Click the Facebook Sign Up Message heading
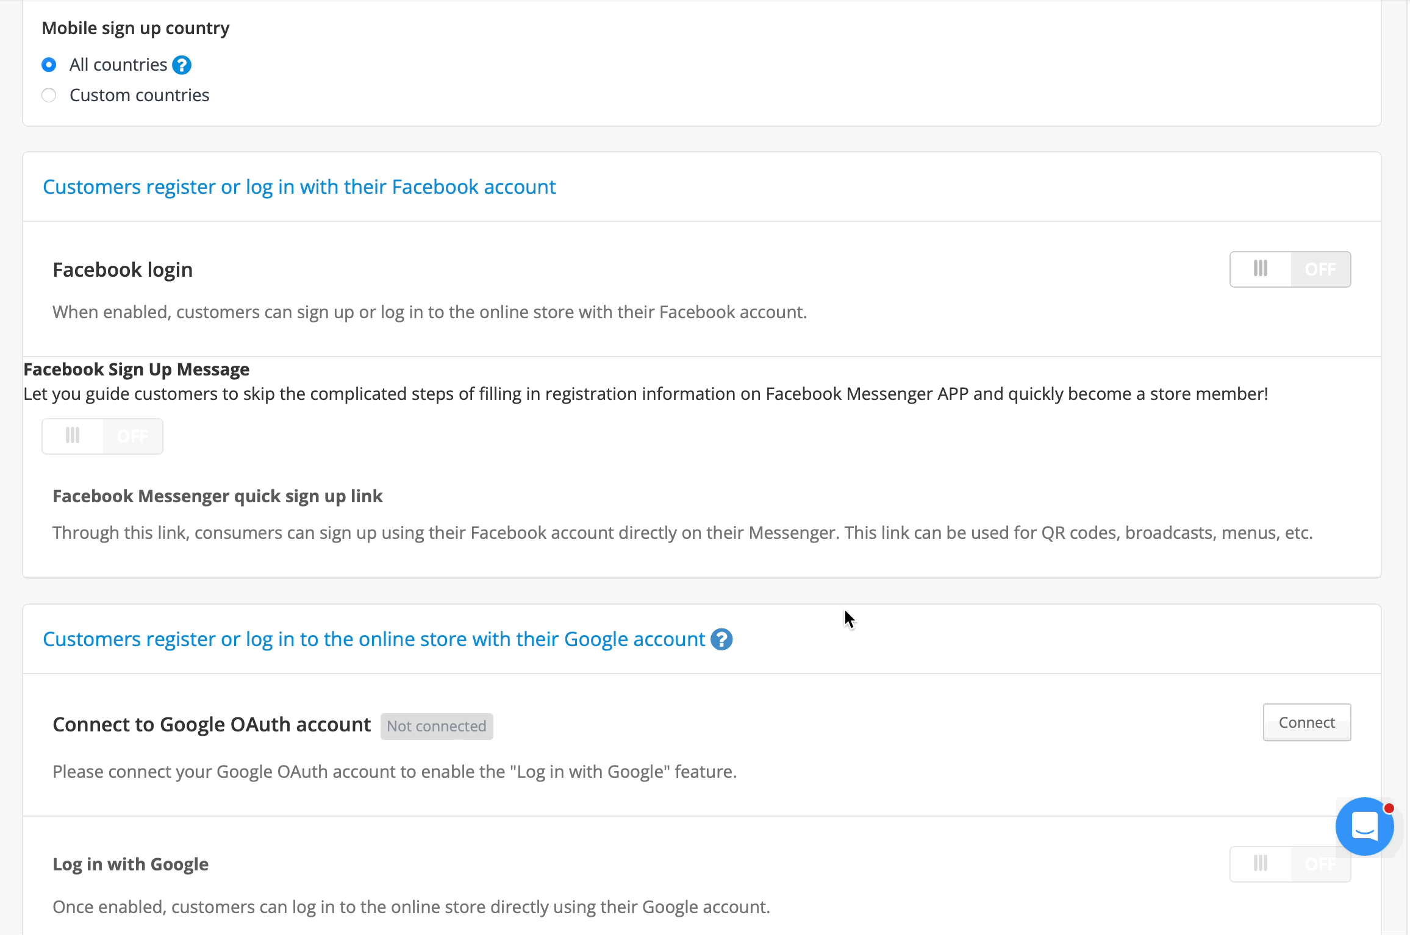This screenshot has height=935, width=1410. coord(137,369)
